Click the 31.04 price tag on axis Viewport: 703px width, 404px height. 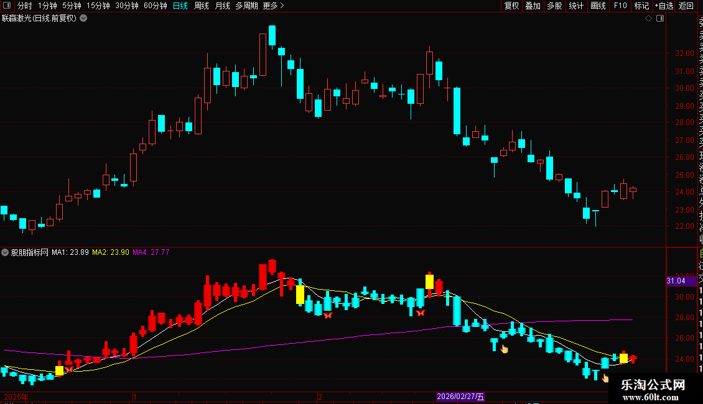coord(681,281)
